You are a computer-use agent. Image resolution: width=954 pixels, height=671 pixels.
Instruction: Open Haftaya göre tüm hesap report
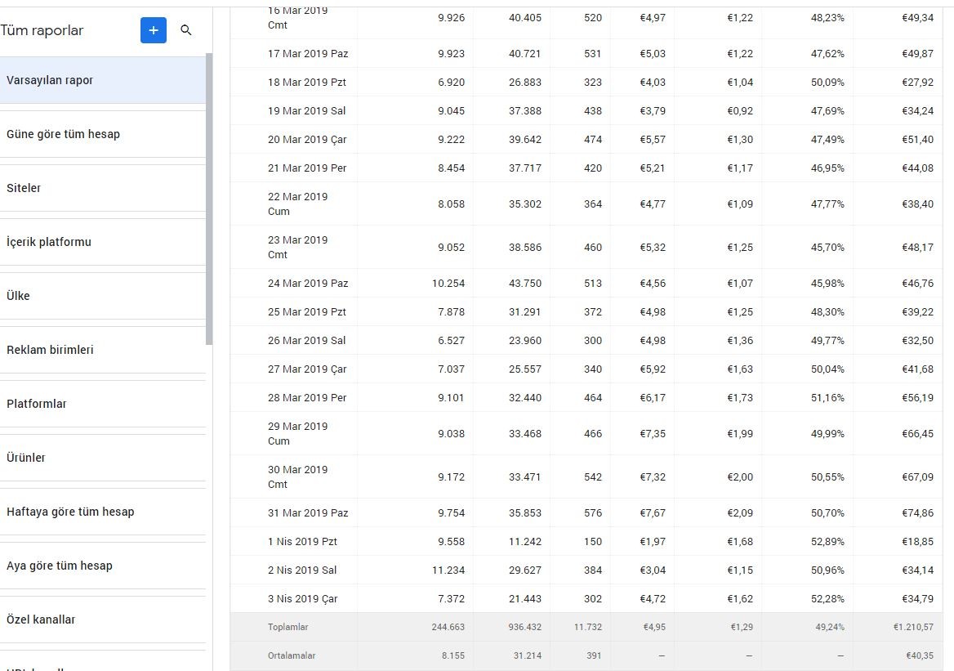(x=103, y=512)
